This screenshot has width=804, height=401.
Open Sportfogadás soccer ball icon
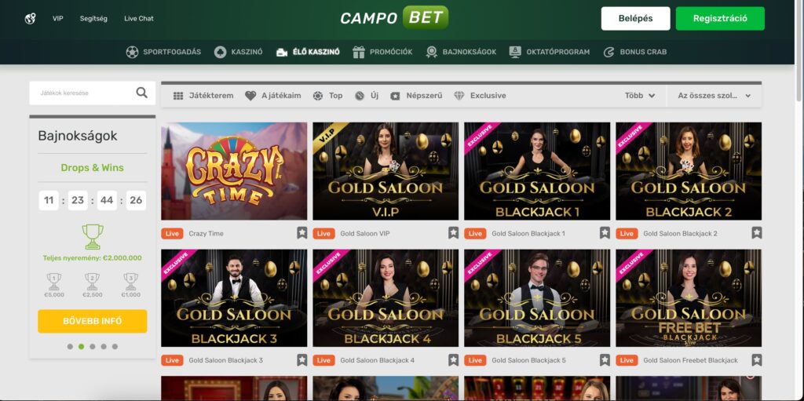(132, 52)
